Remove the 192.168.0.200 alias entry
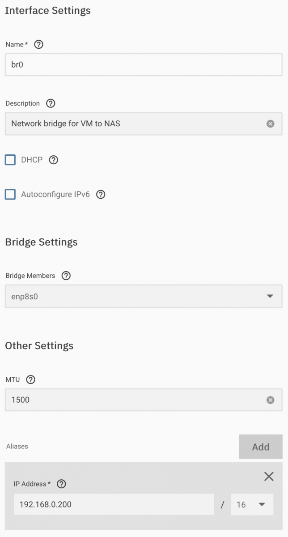288x537 pixels. [269, 476]
